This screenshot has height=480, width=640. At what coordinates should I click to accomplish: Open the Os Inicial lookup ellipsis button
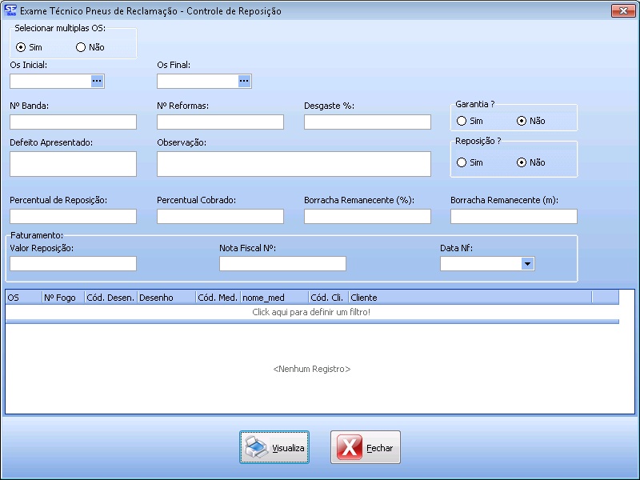click(x=98, y=81)
